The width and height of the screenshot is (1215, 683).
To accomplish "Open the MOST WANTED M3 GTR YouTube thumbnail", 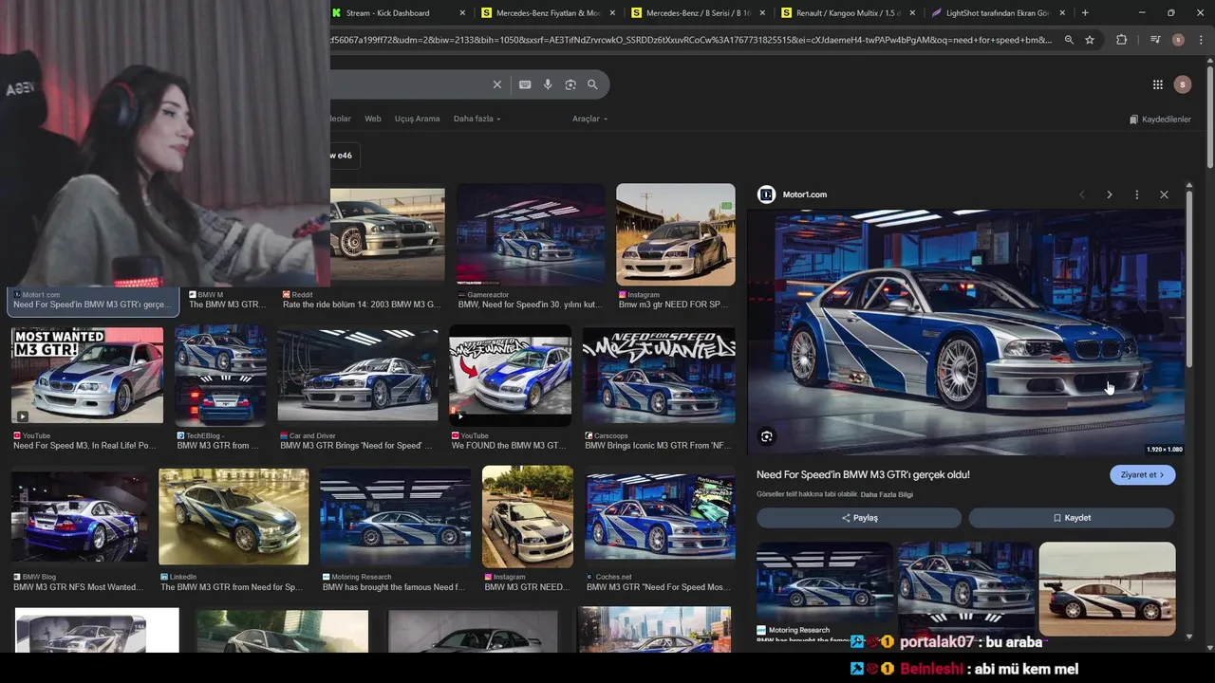I will [87, 375].
